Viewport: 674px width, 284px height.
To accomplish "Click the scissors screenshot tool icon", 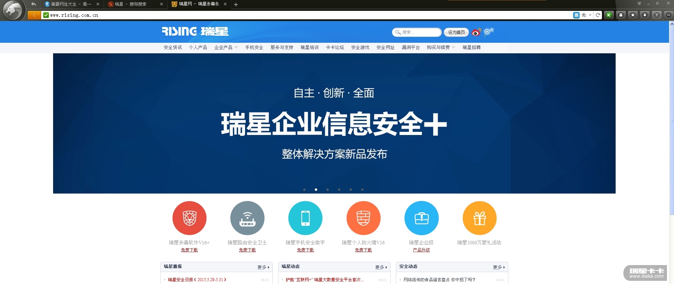I will (x=657, y=15).
